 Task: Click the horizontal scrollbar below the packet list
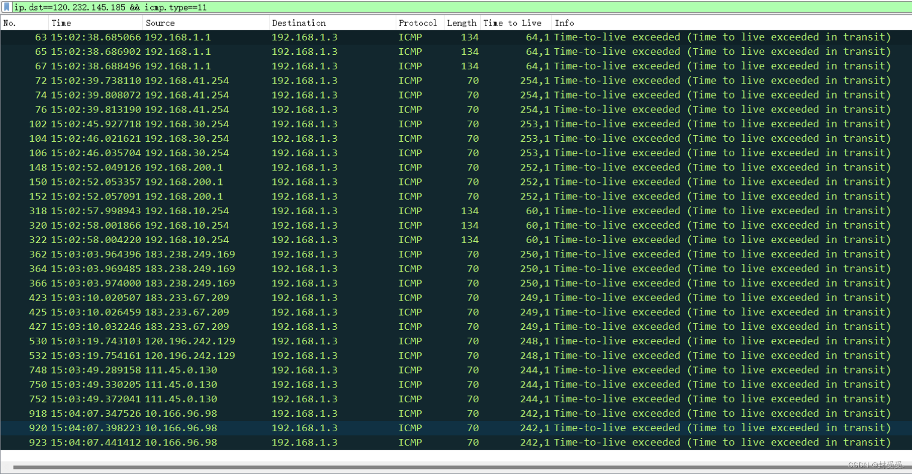pos(452,467)
